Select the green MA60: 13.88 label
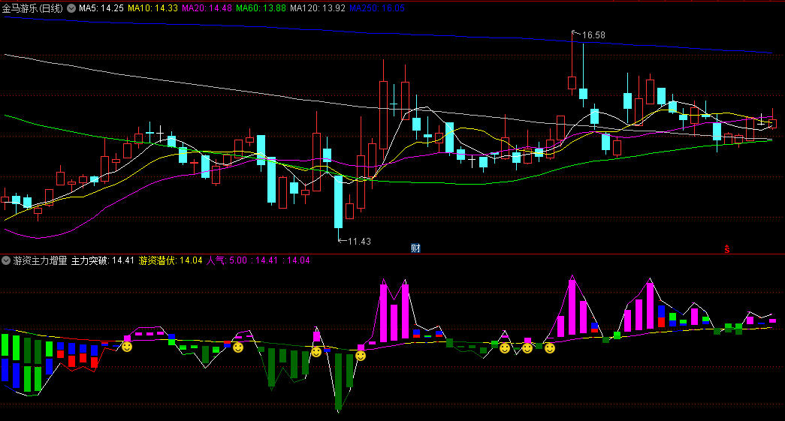785x421 pixels. [261, 8]
